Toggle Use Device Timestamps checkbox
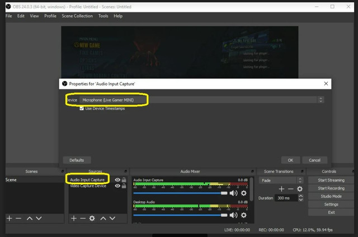 tap(82, 108)
